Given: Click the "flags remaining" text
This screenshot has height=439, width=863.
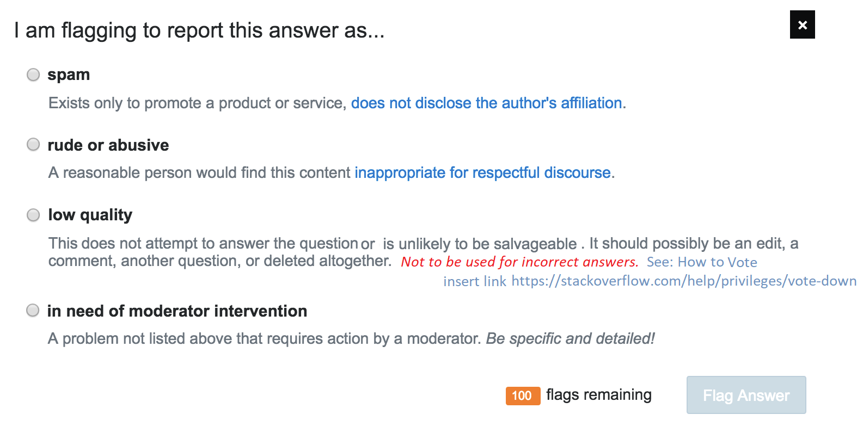Looking at the screenshot, I should [x=598, y=395].
